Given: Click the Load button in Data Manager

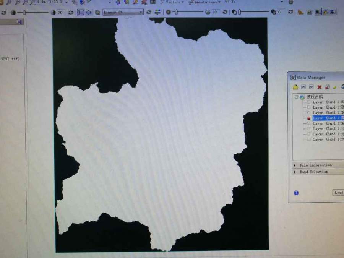Looking at the screenshot, I should (338, 192).
